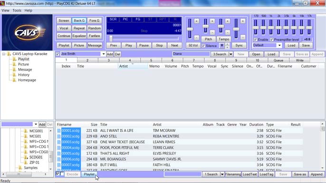Open the equalizer Default preset dropdown
The height and width of the screenshot is (183, 326).
tap(279, 45)
